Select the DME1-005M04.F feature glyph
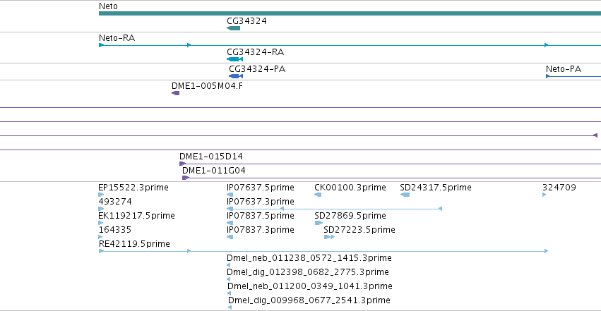The width and height of the screenshot is (601, 311). pyautogui.click(x=176, y=93)
